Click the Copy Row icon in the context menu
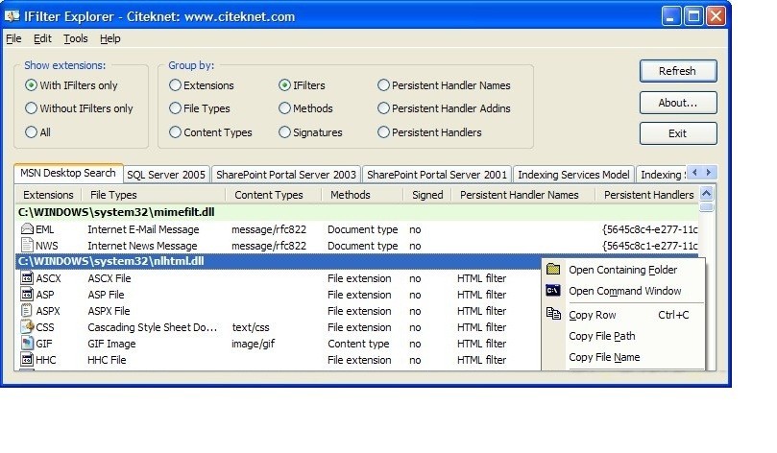 tap(553, 314)
